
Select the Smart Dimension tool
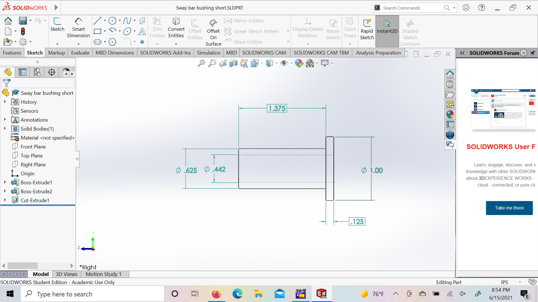click(x=78, y=28)
